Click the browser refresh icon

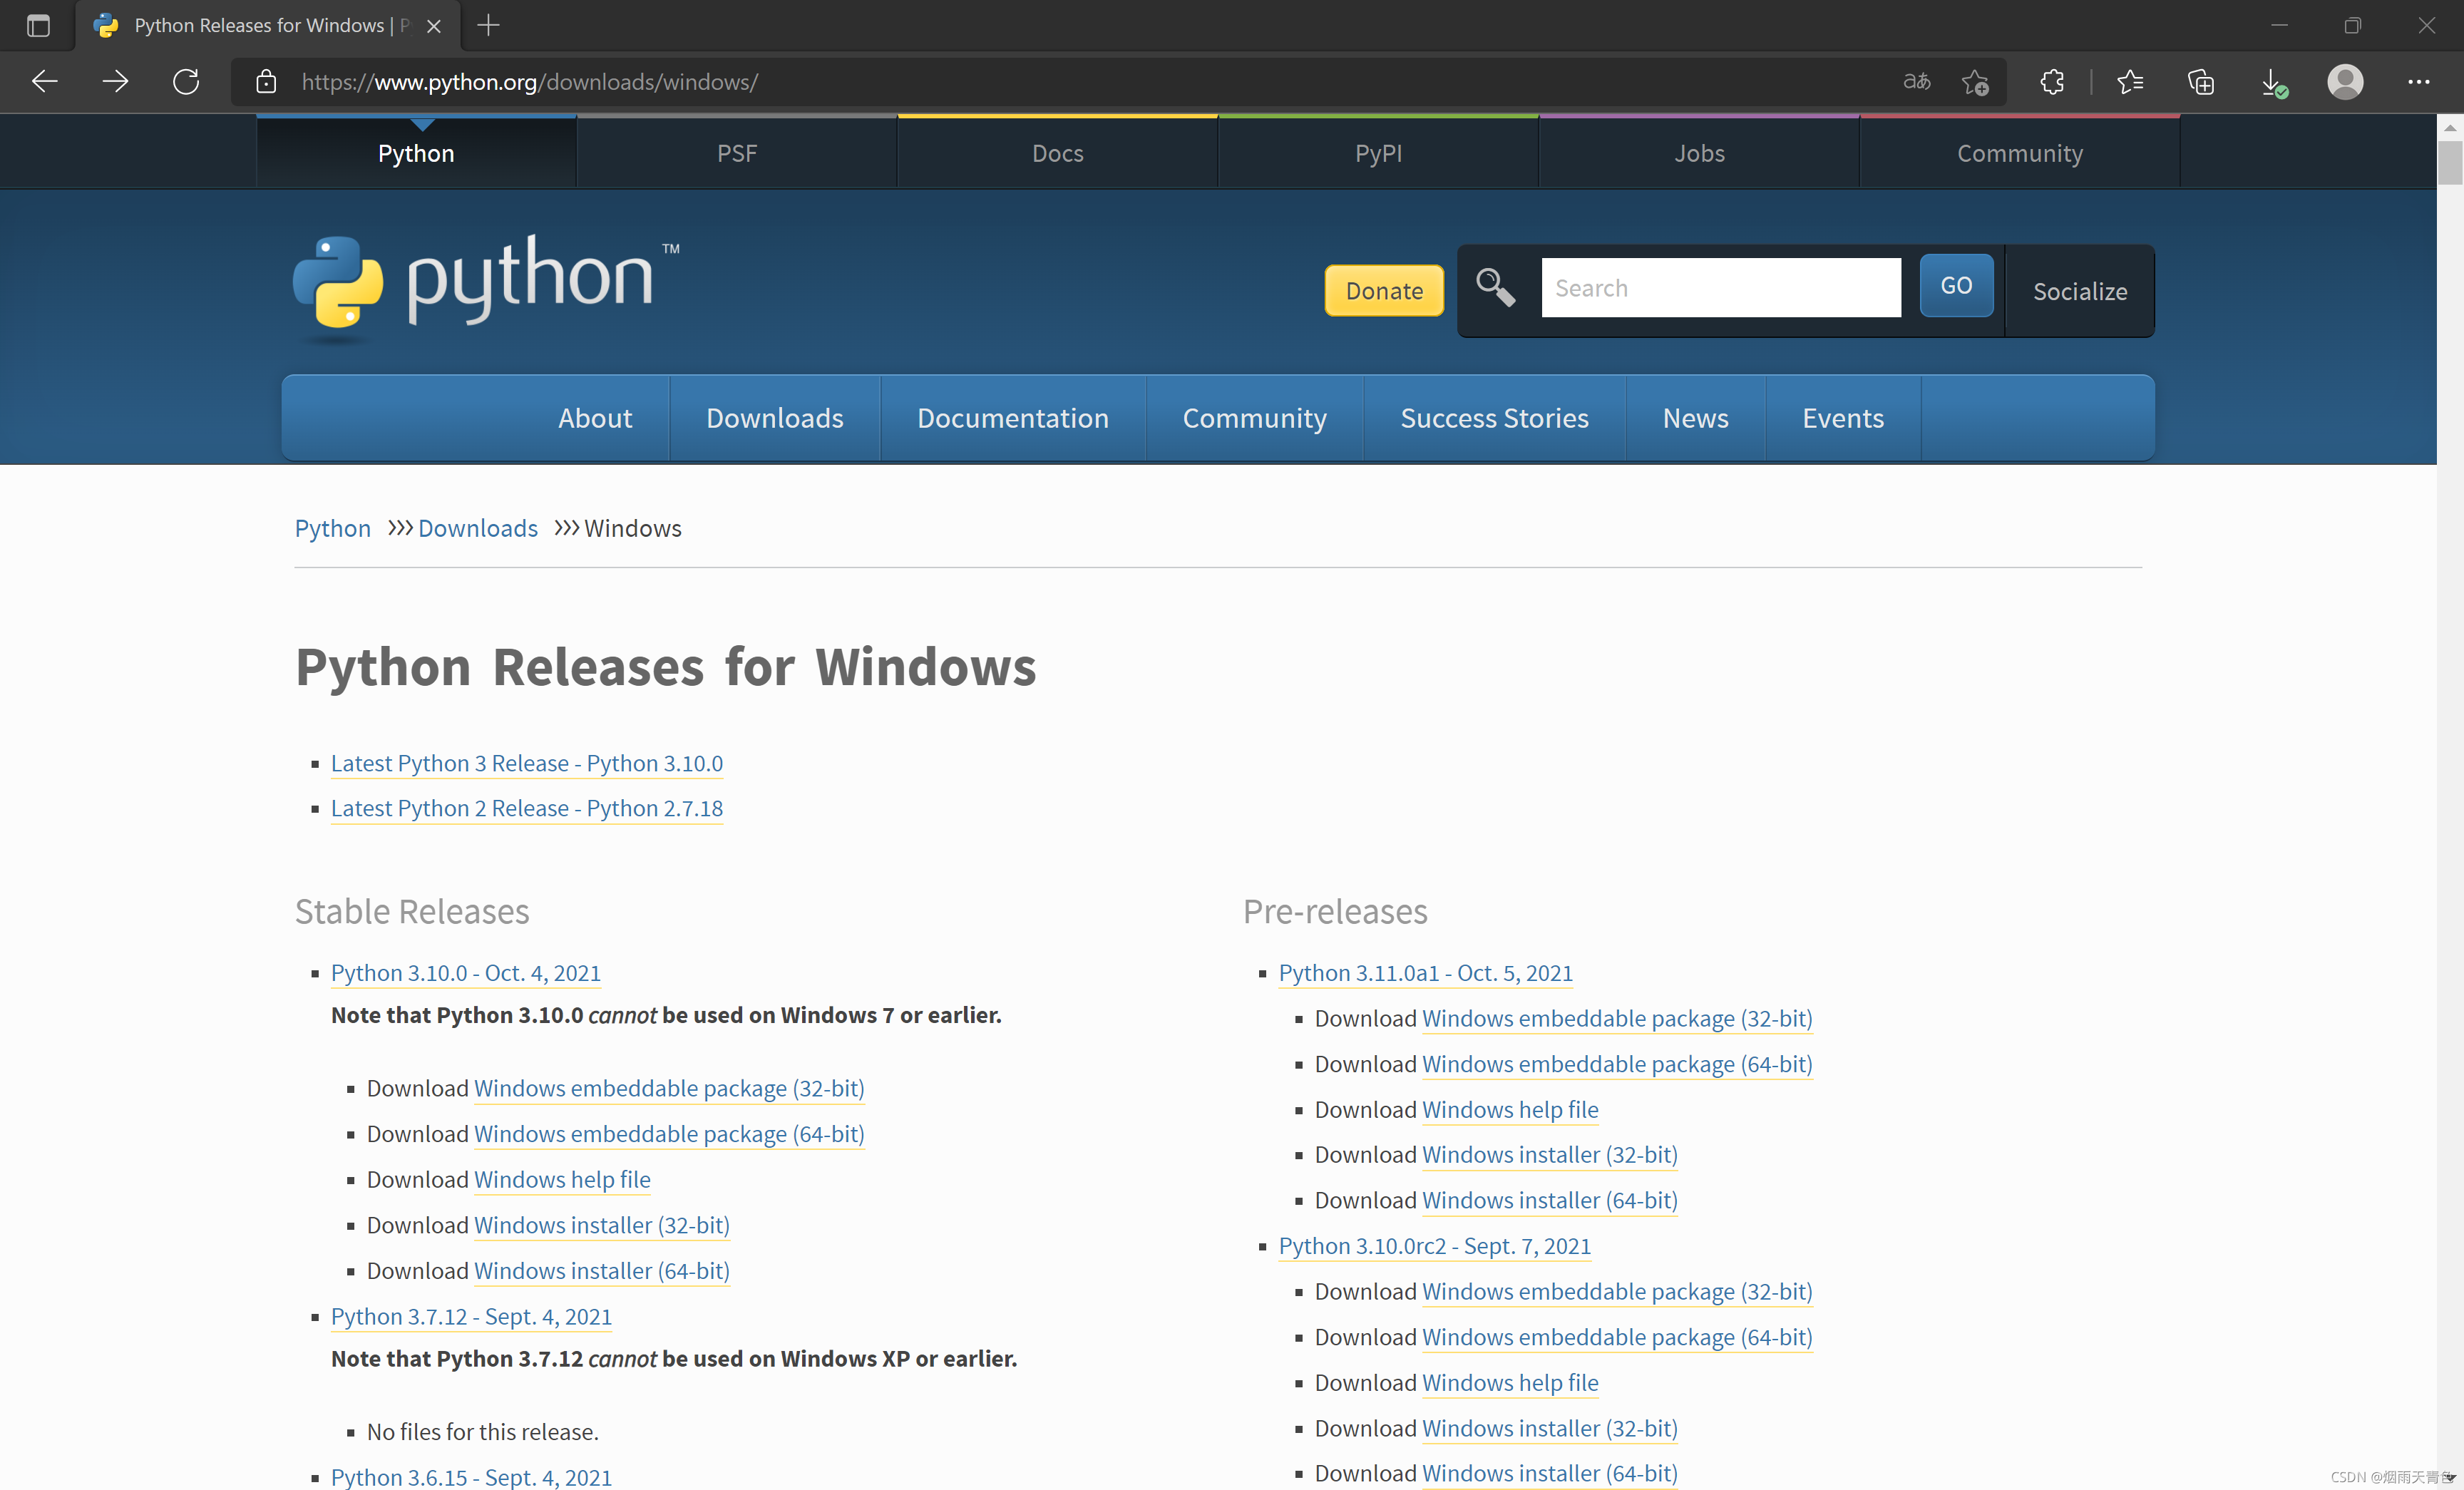[x=186, y=82]
